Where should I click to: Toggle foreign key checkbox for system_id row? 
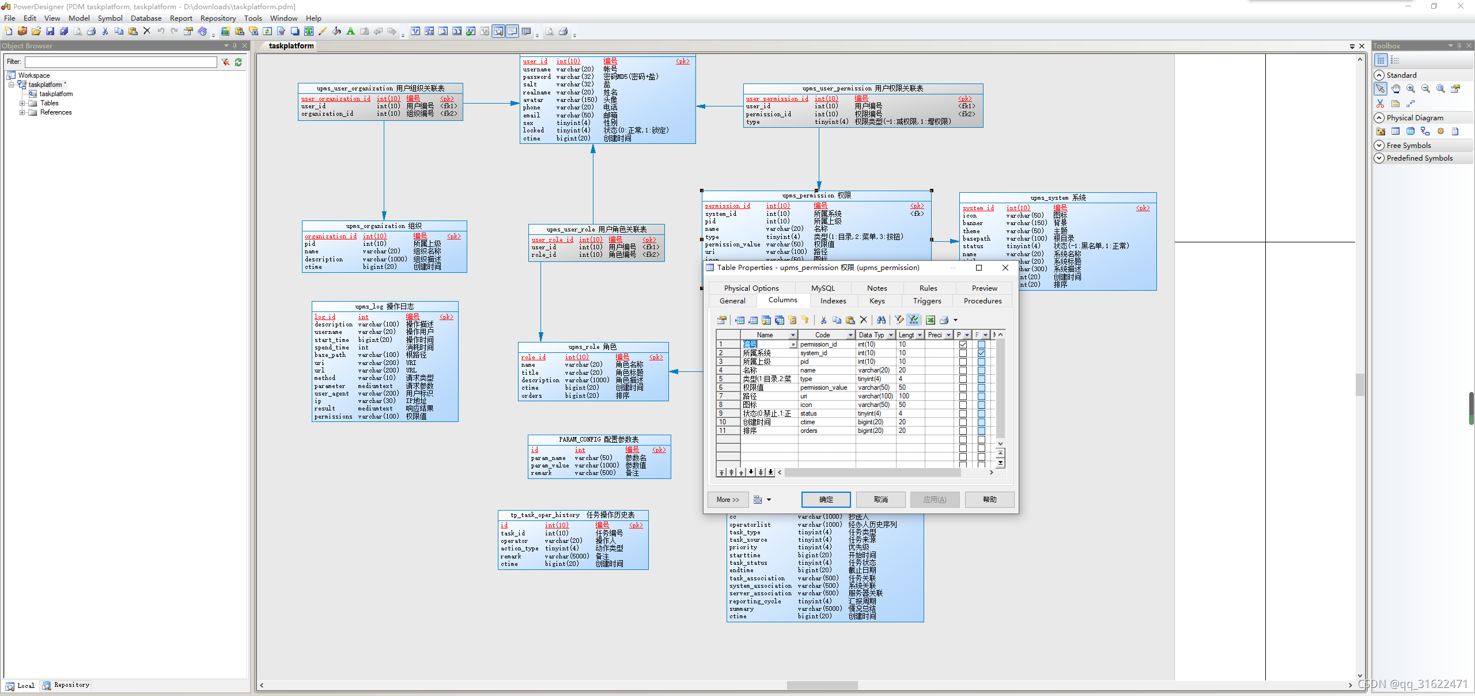click(981, 353)
